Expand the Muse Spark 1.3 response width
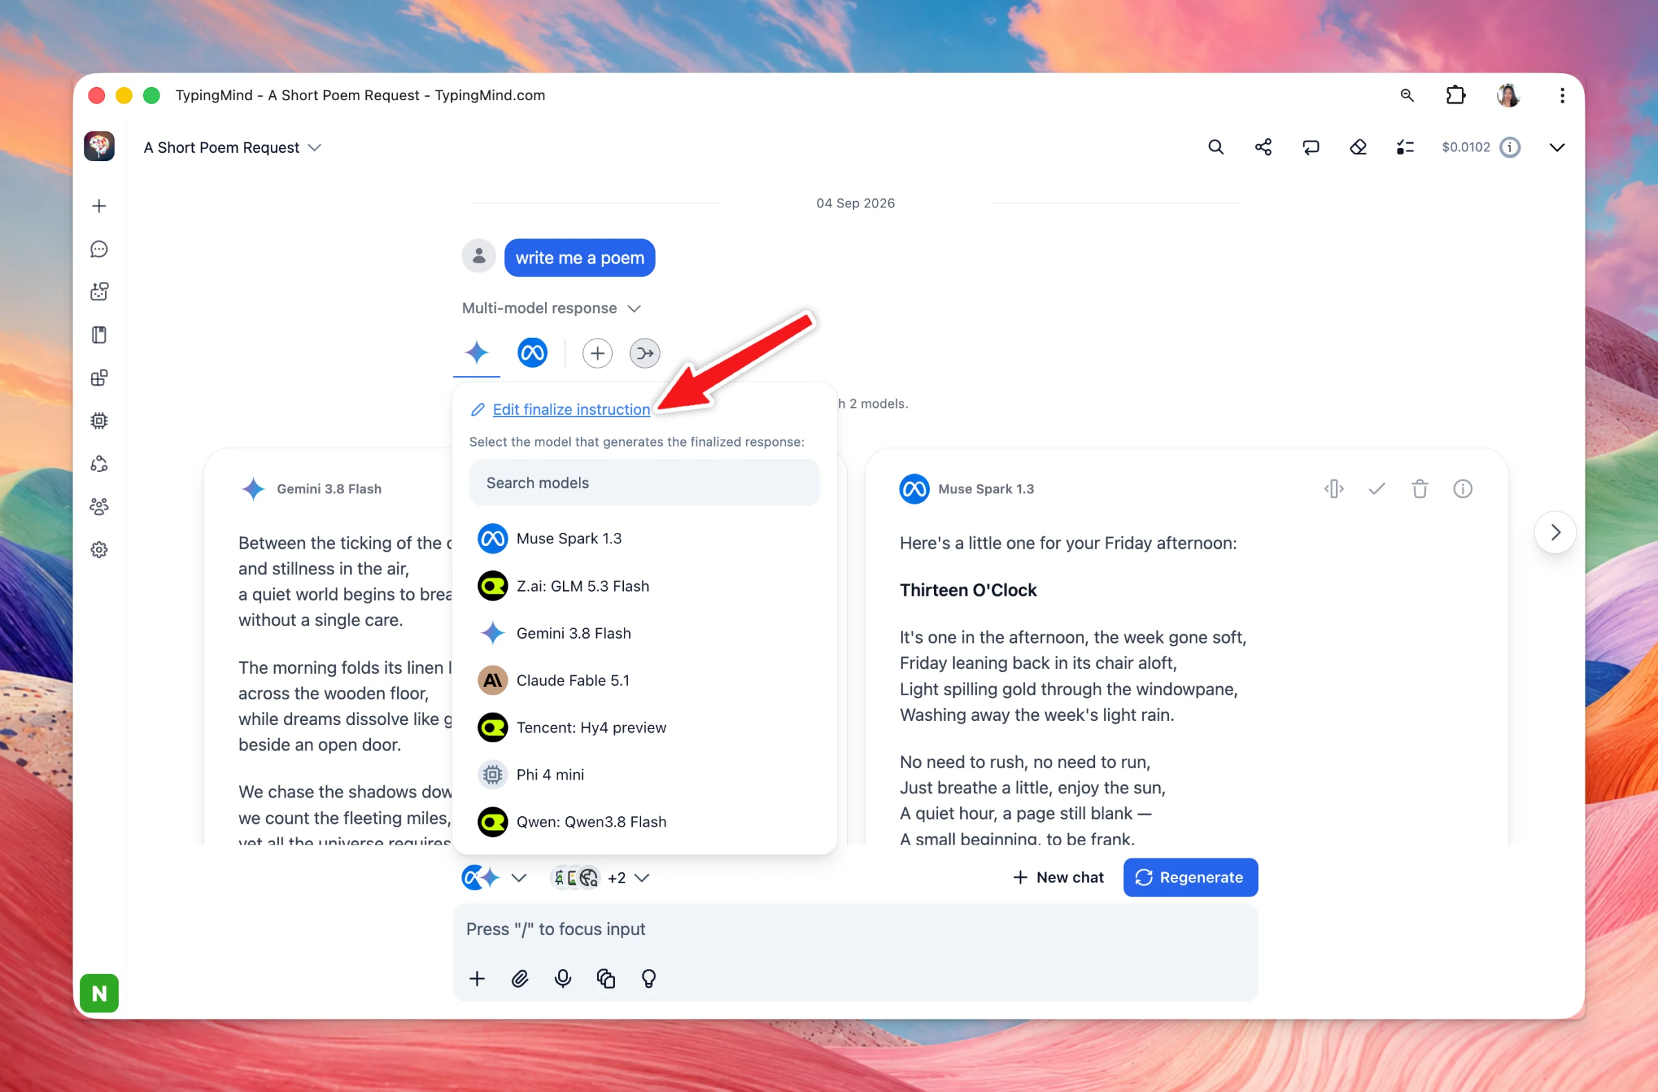The height and width of the screenshot is (1092, 1658). pyautogui.click(x=1333, y=489)
